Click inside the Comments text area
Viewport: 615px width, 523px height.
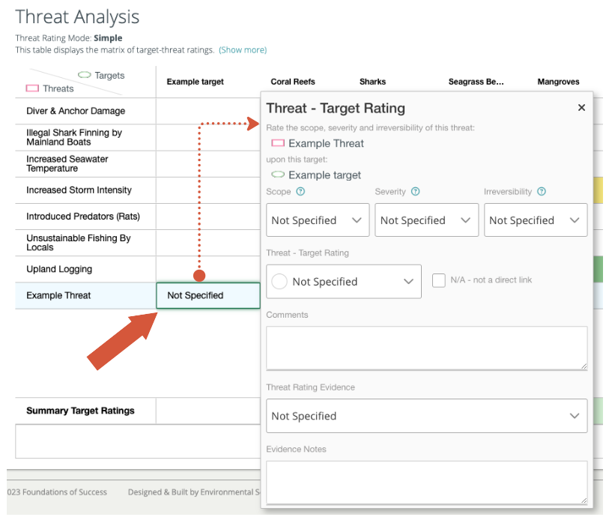click(x=426, y=346)
